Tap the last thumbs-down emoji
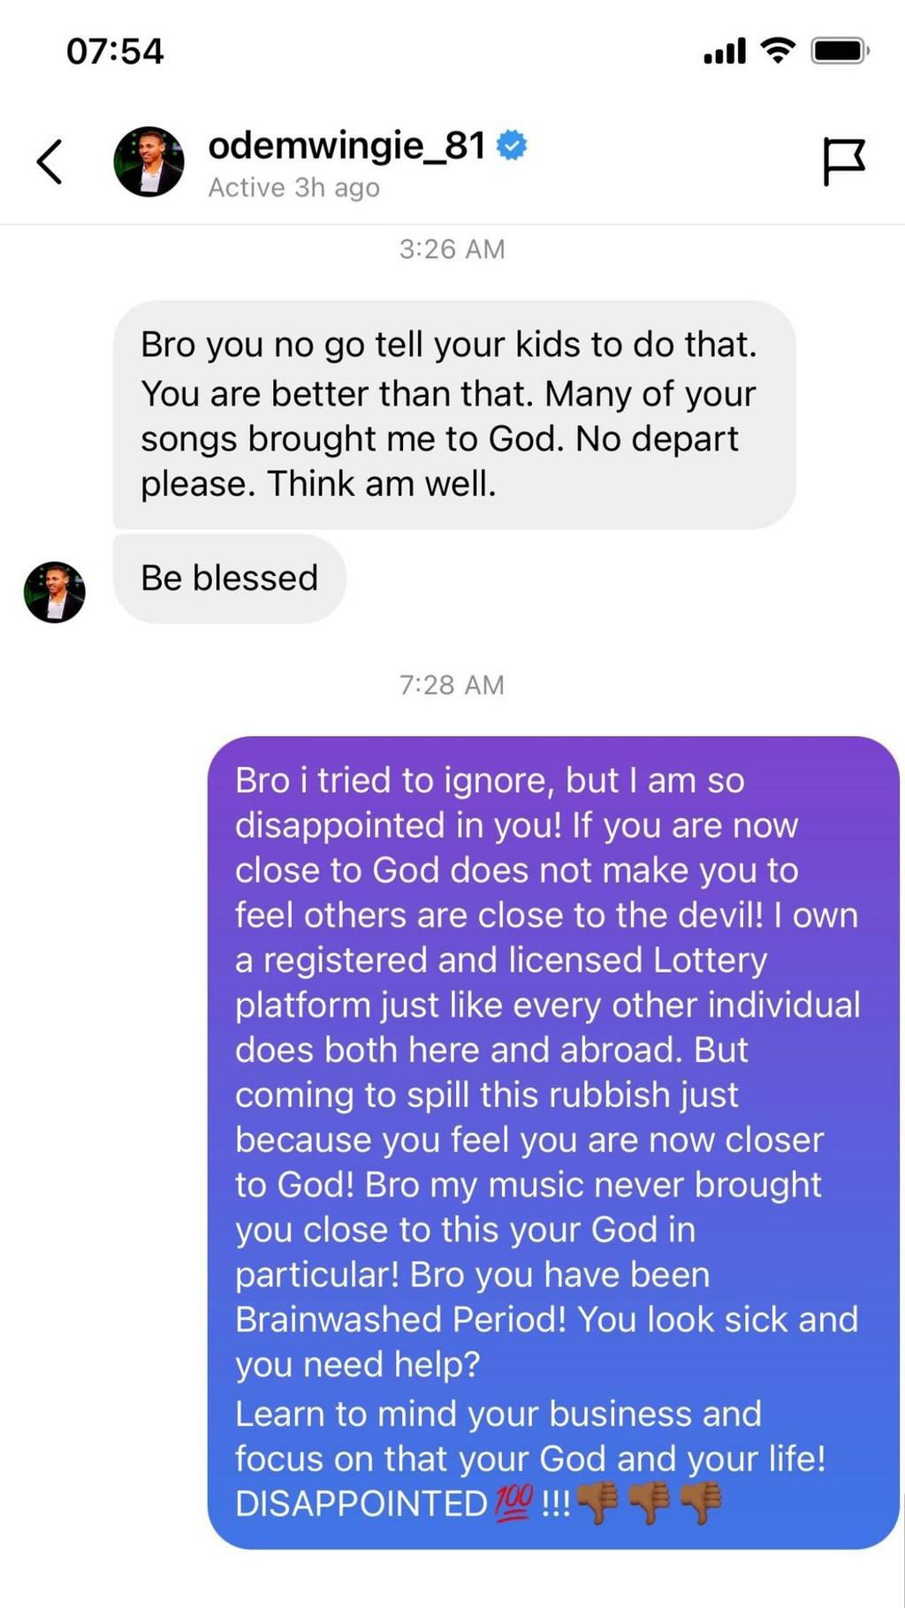This screenshot has width=905, height=1608. [701, 1502]
